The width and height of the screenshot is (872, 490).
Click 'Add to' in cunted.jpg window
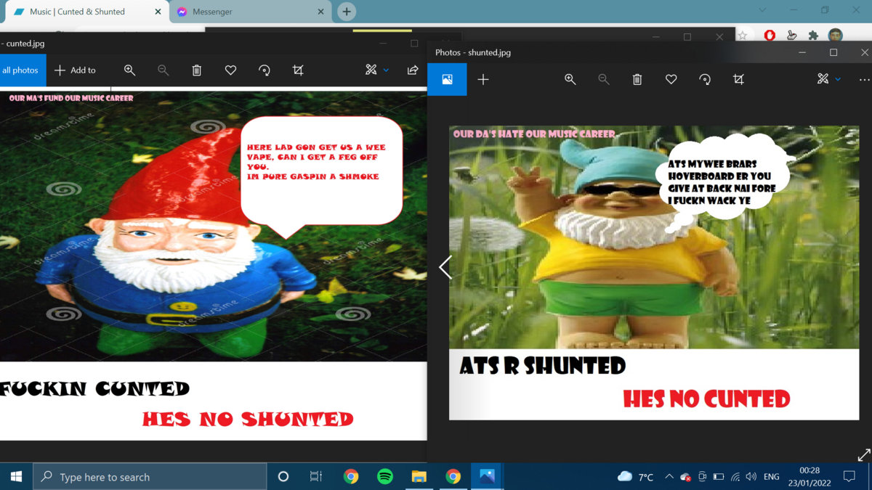click(x=76, y=70)
